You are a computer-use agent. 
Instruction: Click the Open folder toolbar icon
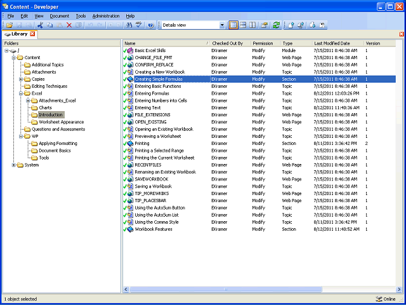pyautogui.click(x=10, y=25)
